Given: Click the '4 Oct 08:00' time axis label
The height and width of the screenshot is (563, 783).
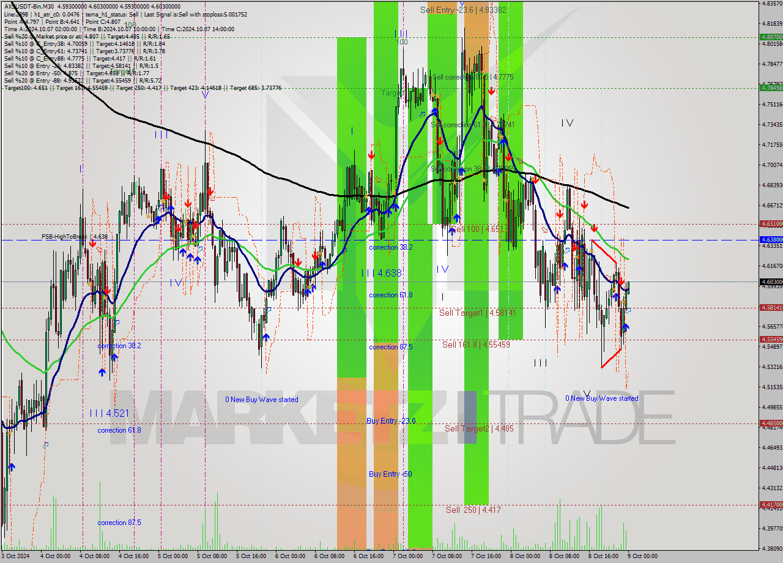Looking at the screenshot, I should pos(94,556).
